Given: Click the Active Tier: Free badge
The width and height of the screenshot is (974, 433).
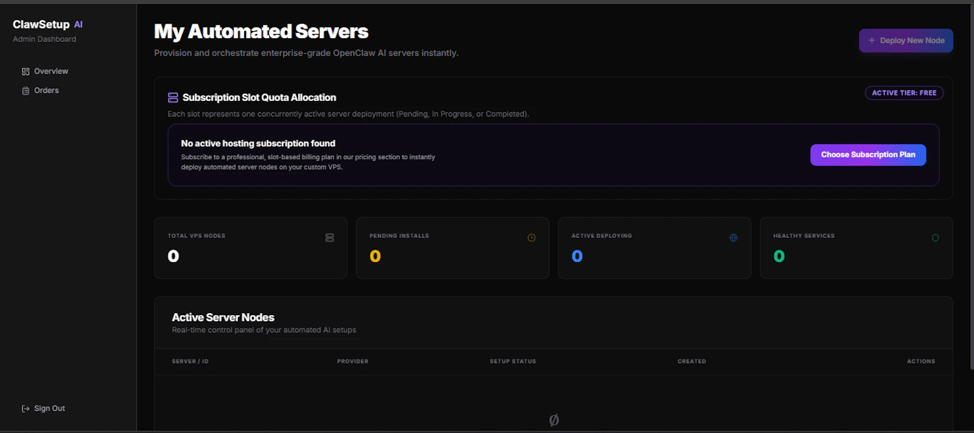Looking at the screenshot, I should pyautogui.click(x=904, y=93).
